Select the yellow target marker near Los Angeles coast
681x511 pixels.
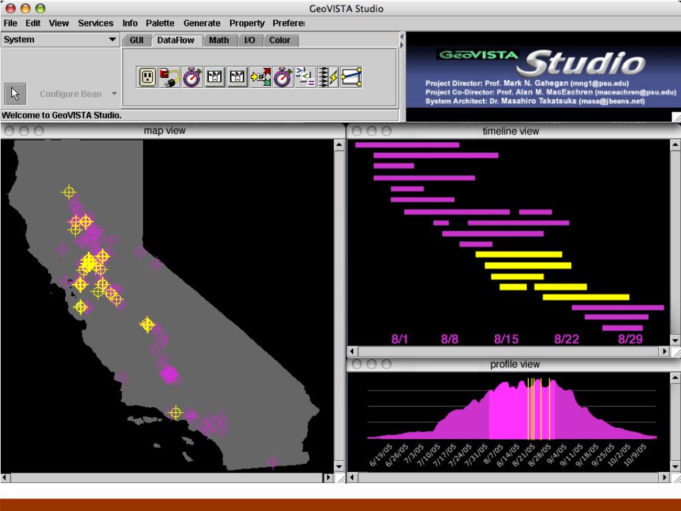click(x=176, y=413)
